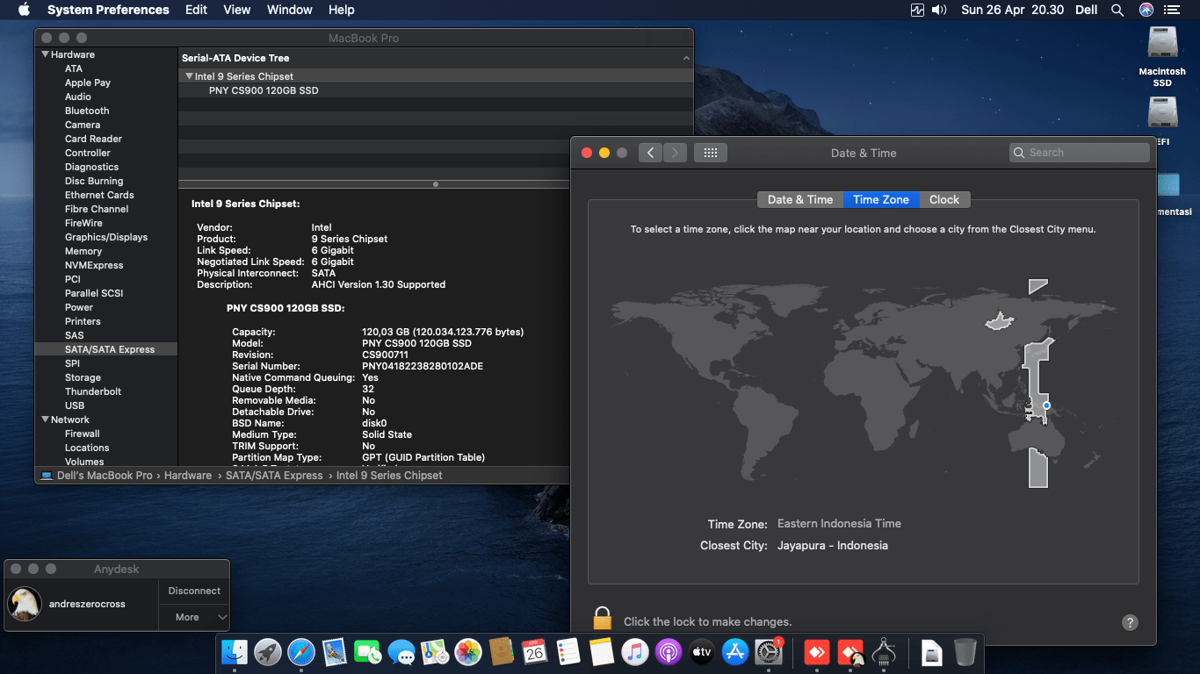Click the volume speaker menu bar icon
This screenshot has height=674, width=1200.
(x=939, y=10)
